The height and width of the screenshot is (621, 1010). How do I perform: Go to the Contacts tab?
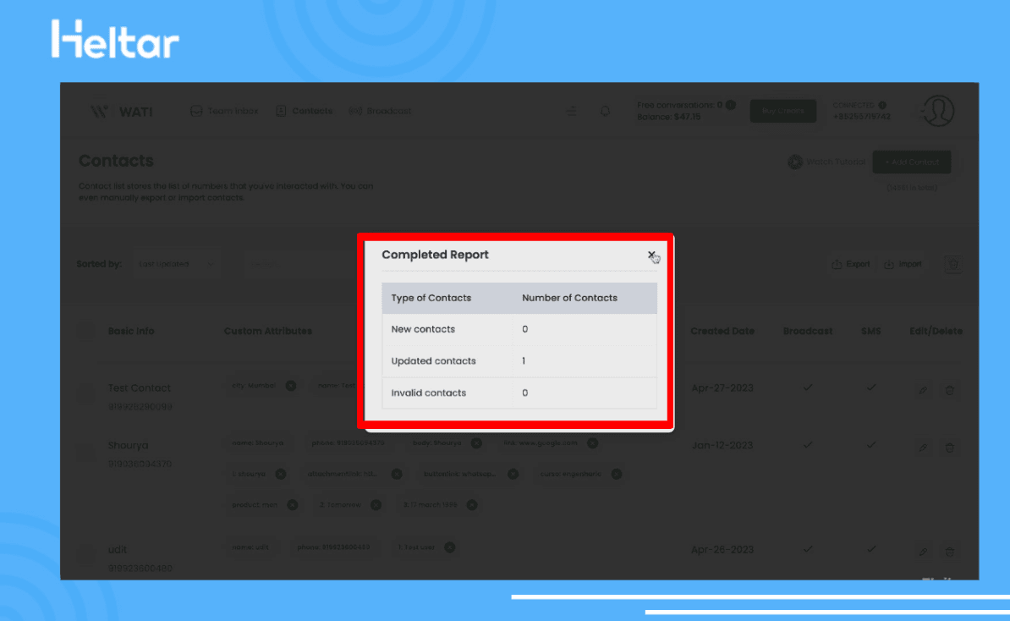304,112
